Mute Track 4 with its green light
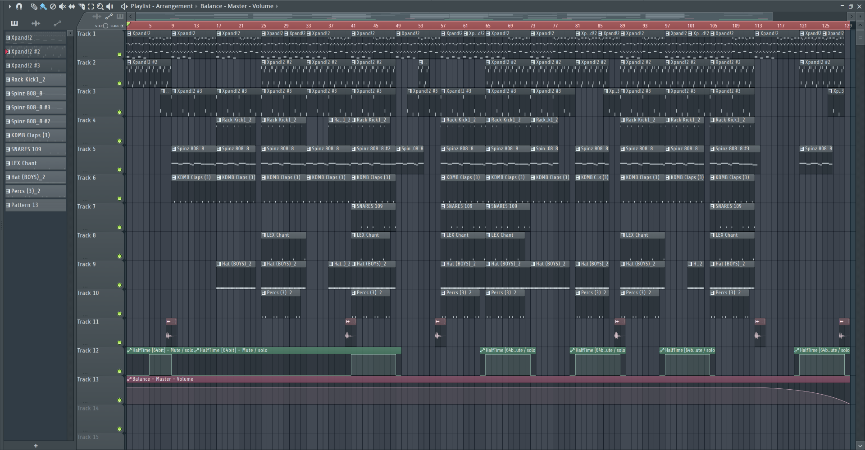865x450 pixels. click(x=119, y=141)
